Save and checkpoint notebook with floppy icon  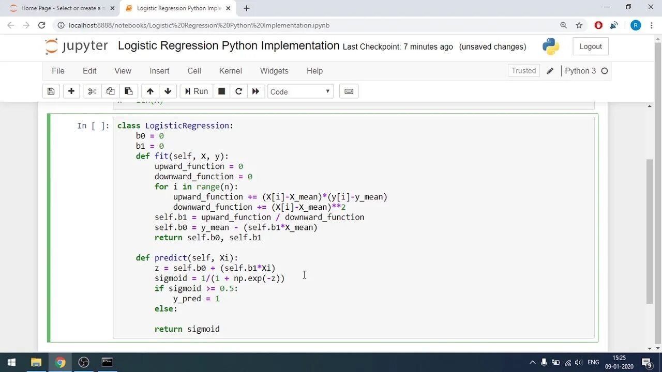pos(51,91)
